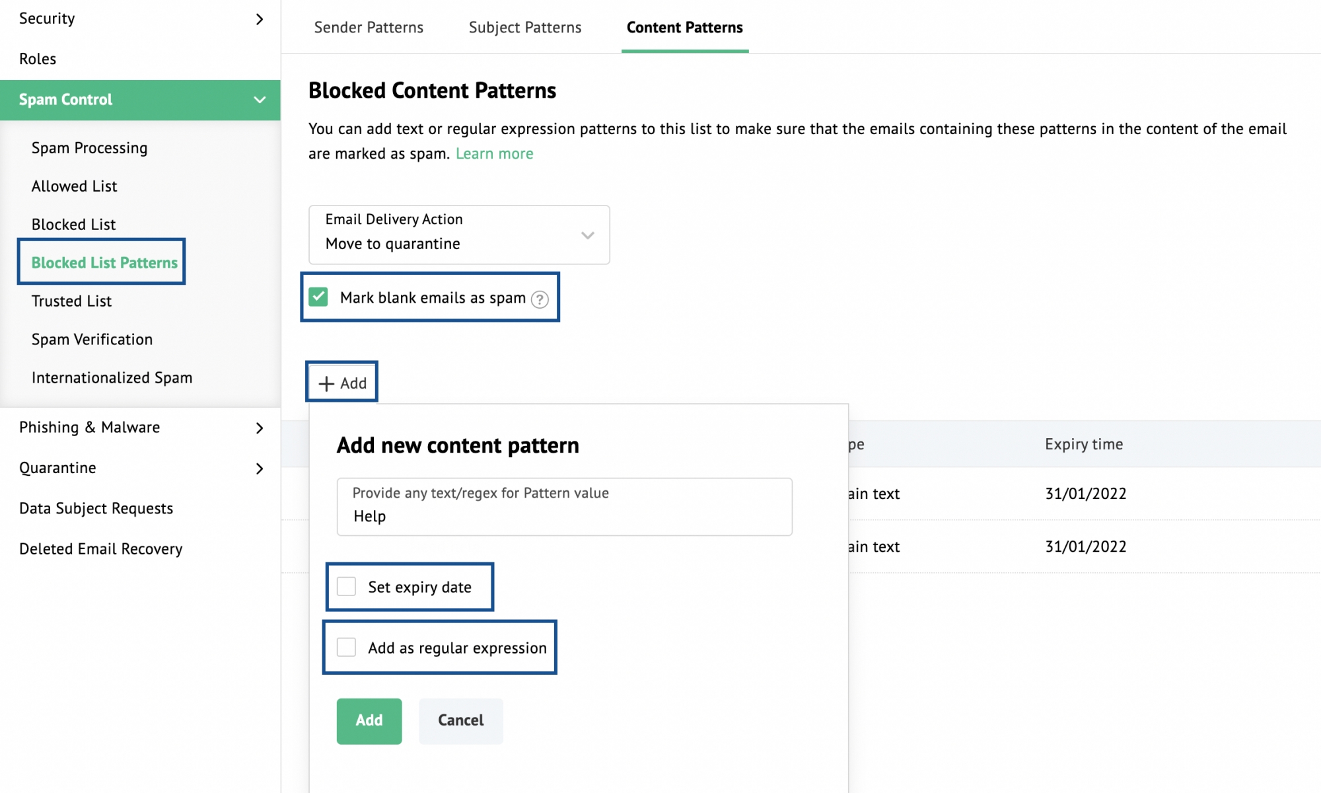Navigate to Deleted Email Recovery
Viewport: 1321px width, 793px height.
tap(100, 548)
